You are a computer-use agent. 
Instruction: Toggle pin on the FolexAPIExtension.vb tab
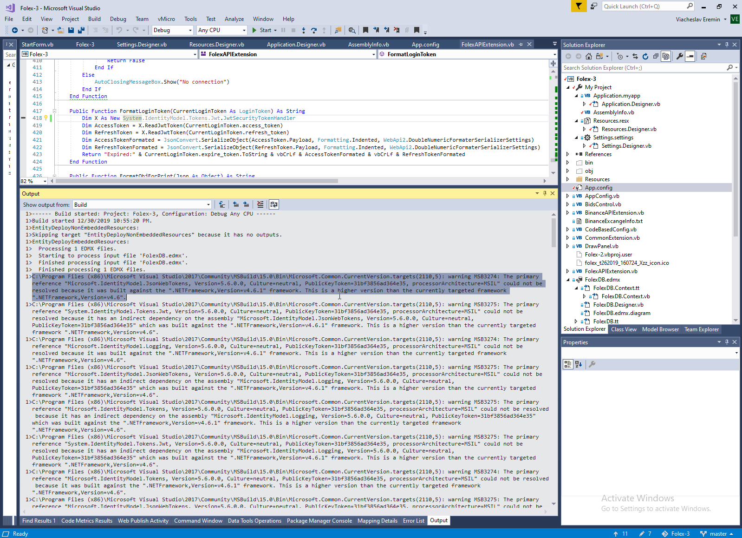[x=521, y=45]
